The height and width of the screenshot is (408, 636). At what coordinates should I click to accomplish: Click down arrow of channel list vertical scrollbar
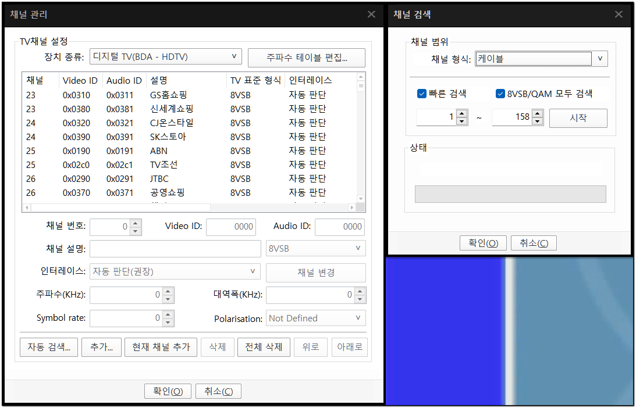click(361, 199)
